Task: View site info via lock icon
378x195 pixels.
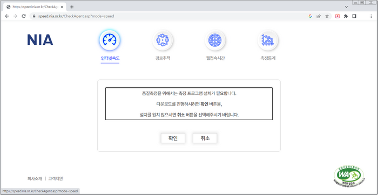Action: click(34, 16)
